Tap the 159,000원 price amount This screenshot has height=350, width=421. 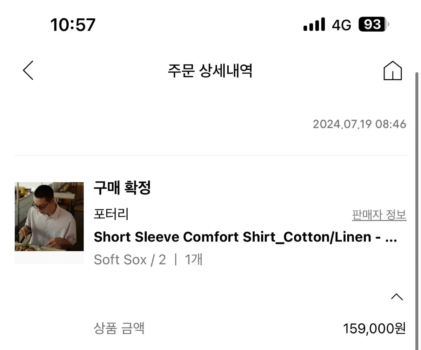[374, 329]
